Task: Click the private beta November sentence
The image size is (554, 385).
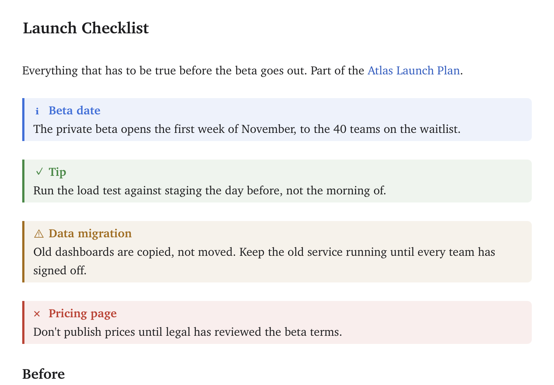Action: click(x=247, y=129)
